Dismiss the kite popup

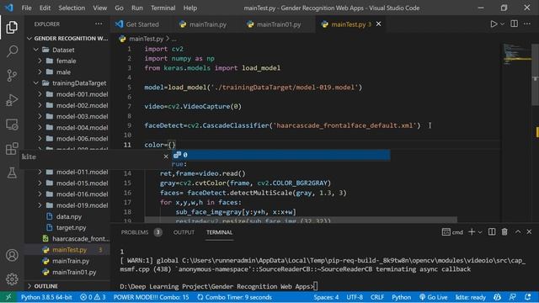point(166,157)
